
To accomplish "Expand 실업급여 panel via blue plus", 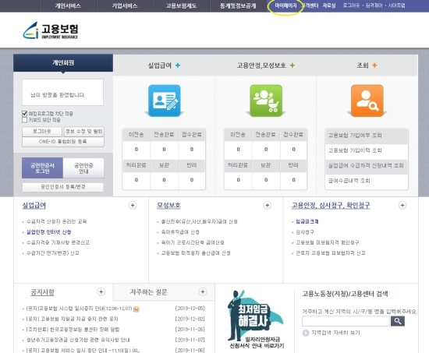I will tap(178, 65).
